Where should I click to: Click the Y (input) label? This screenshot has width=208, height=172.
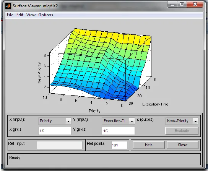[81, 120]
